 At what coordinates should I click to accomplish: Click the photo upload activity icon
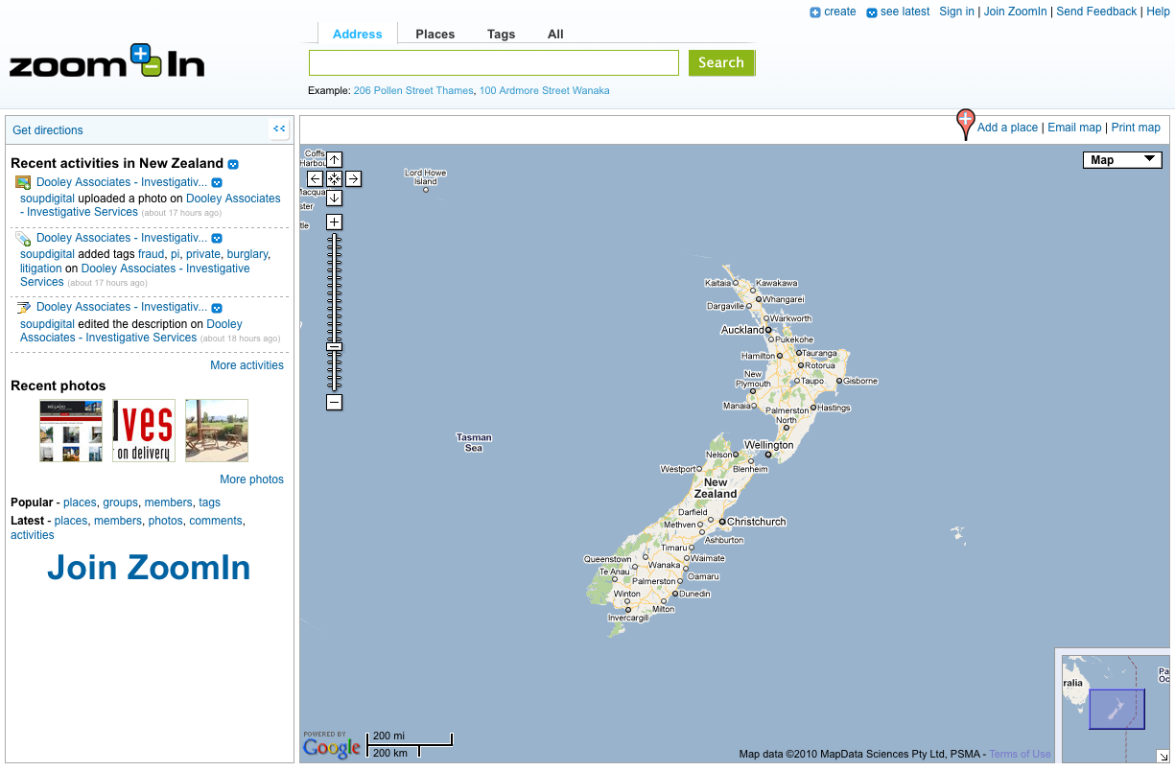23,182
